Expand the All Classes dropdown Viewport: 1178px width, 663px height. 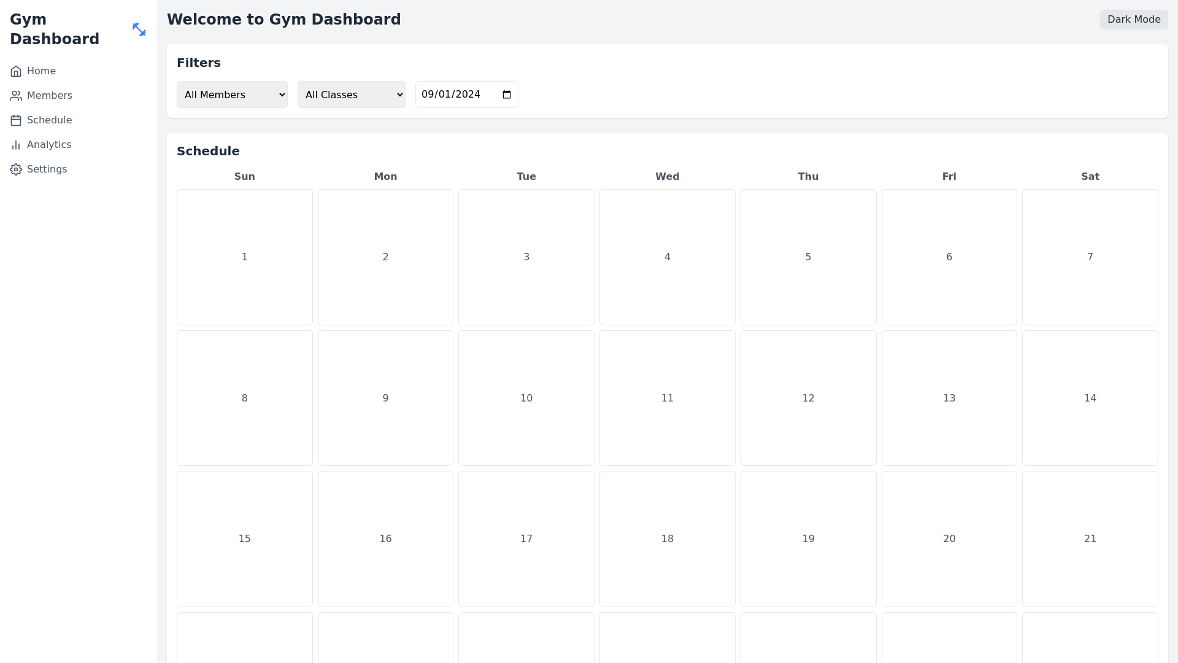pos(351,95)
